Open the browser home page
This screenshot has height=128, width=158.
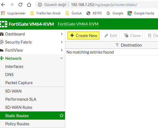tap(29, 5)
